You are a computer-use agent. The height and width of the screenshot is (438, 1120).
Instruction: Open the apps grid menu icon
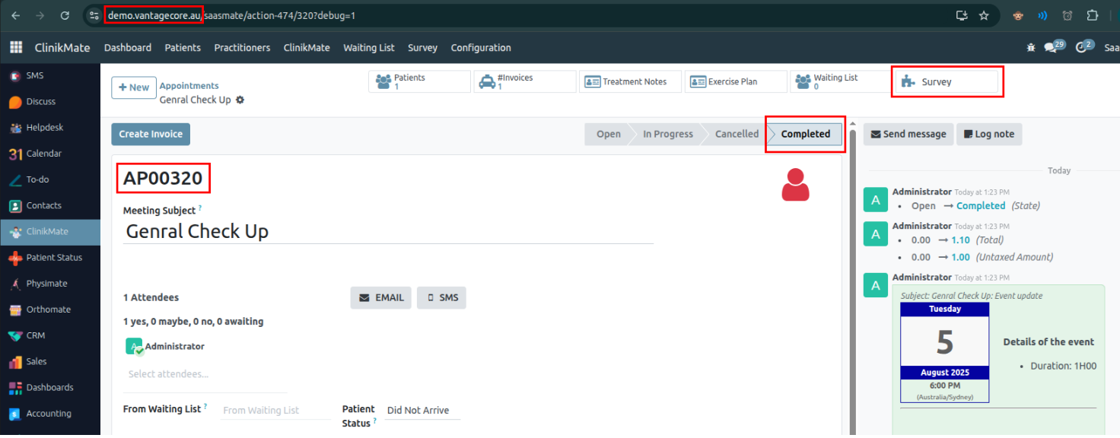point(16,47)
